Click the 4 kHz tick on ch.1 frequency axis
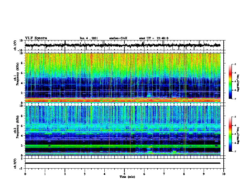This screenshot has width=252, height=195. 22,83
